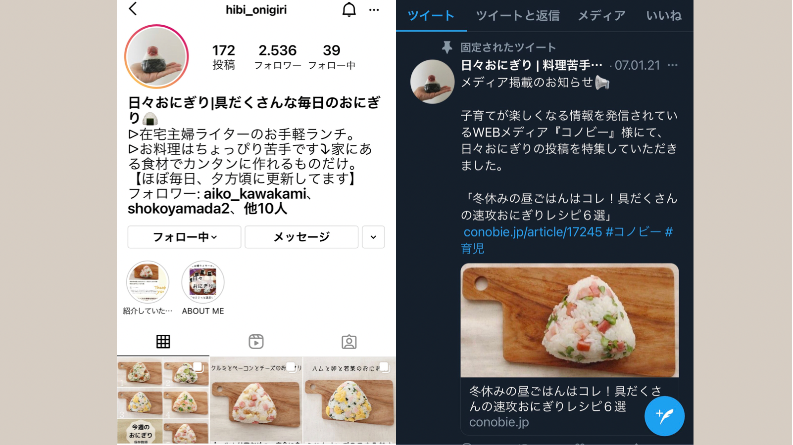
Task: Tap the compose tweet floating button
Action: point(664,416)
